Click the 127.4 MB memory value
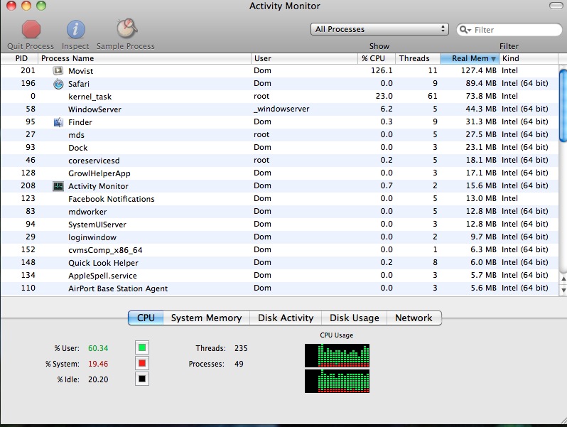The height and width of the screenshot is (427, 567). [x=478, y=70]
